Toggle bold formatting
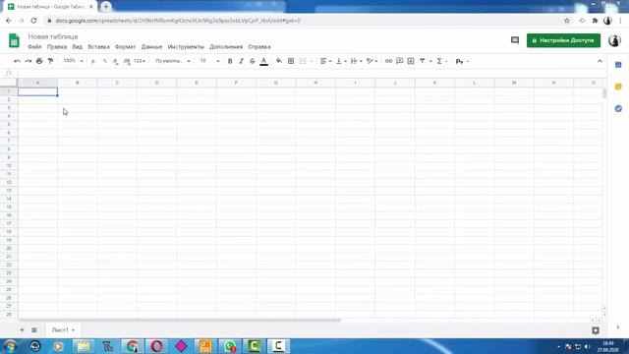 coord(230,61)
